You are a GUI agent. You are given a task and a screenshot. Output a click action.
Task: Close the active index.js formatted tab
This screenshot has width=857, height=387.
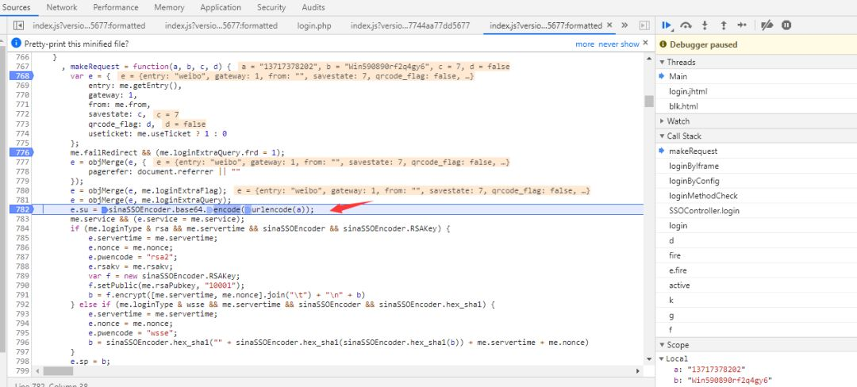pyautogui.click(x=610, y=25)
